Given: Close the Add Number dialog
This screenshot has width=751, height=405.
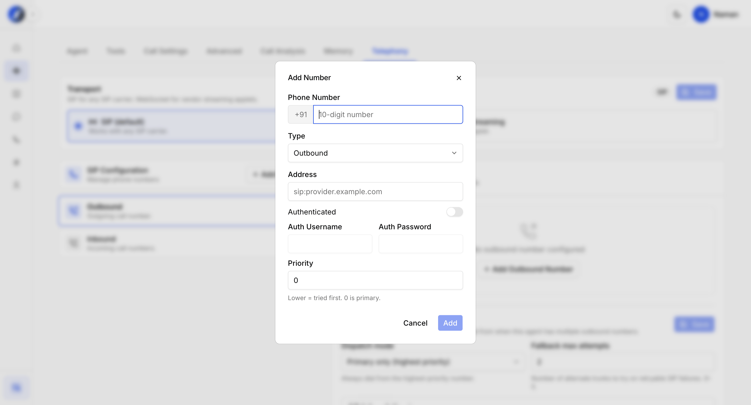Looking at the screenshot, I should click(459, 78).
